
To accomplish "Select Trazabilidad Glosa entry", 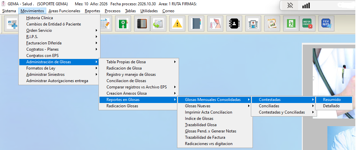I will click(215, 125).
